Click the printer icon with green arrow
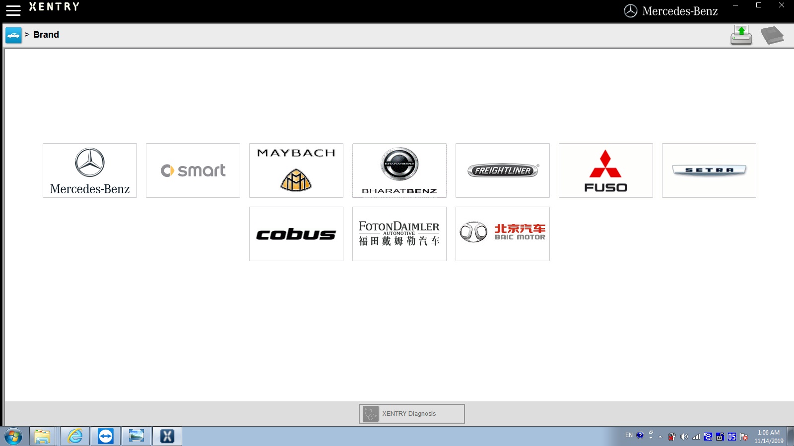This screenshot has height=446, width=794. 741,35
